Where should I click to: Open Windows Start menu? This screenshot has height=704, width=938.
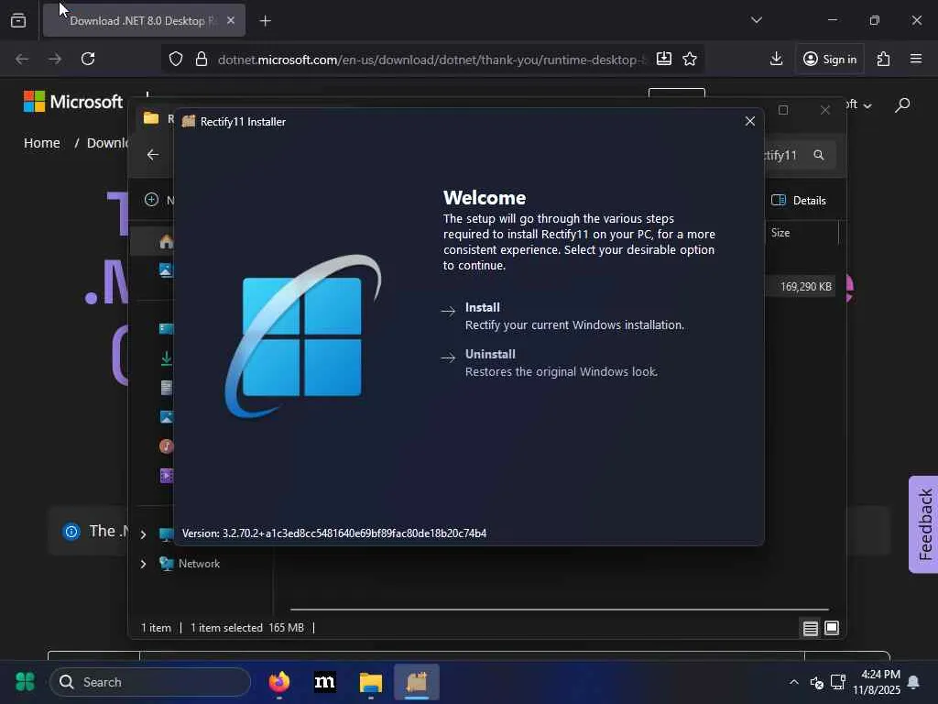point(26,682)
